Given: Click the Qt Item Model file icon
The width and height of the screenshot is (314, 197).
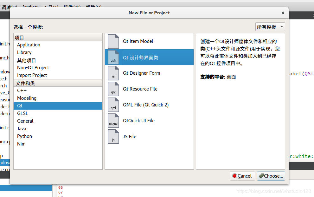Looking at the screenshot, I should pos(113,41).
